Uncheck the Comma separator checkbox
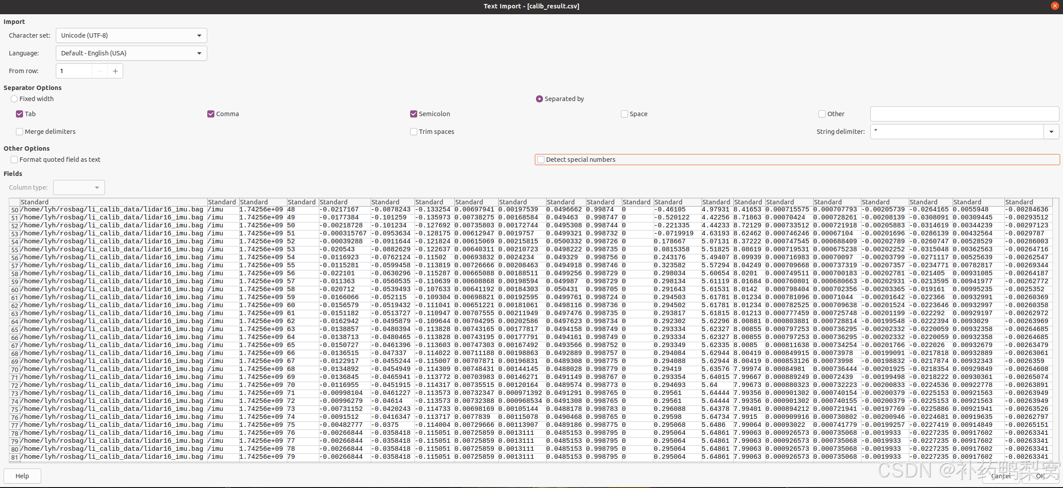The width and height of the screenshot is (1063, 488). [211, 114]
